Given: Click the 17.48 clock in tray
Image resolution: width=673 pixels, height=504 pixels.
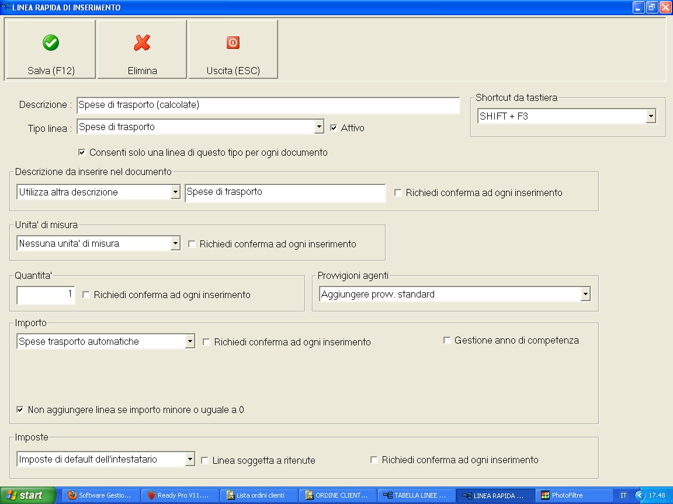Looking at the screenshot, I should (657, 495).
